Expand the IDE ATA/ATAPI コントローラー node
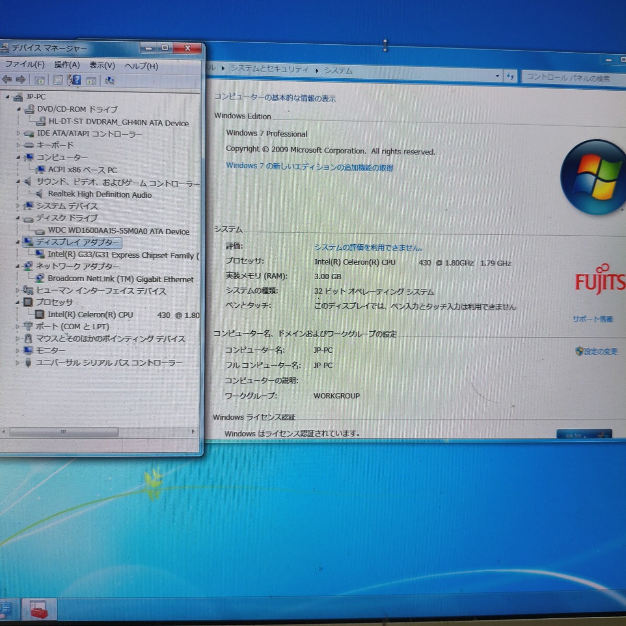This screenshot has width=626, height=626. point(19,134)
